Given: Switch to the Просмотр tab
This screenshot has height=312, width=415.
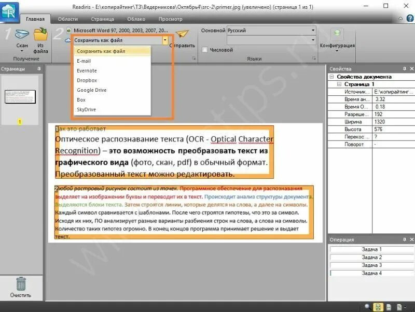Looking at the screenshot, I should 171,19.
